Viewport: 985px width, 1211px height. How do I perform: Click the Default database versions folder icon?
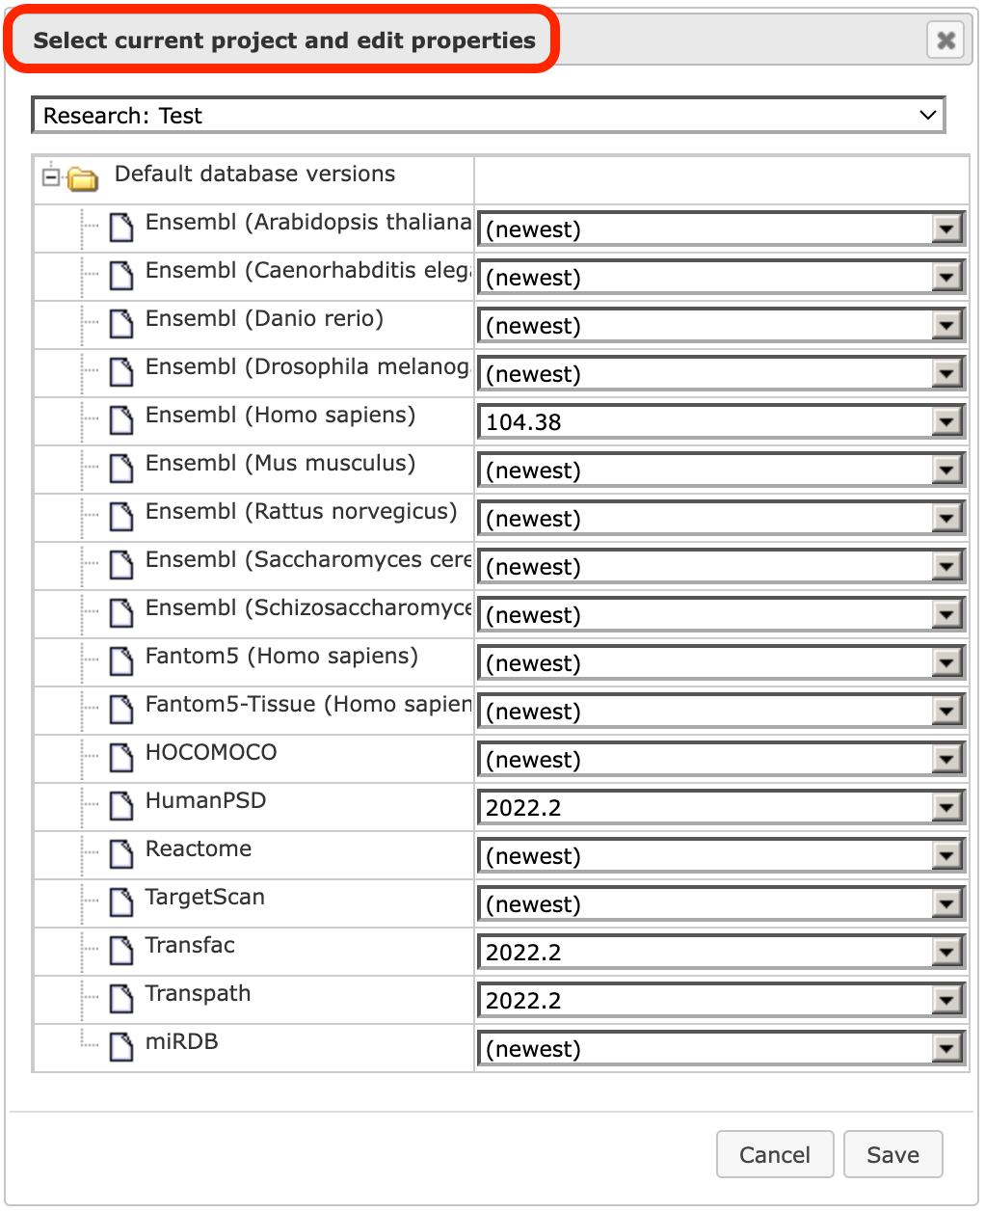click(83, 178)
